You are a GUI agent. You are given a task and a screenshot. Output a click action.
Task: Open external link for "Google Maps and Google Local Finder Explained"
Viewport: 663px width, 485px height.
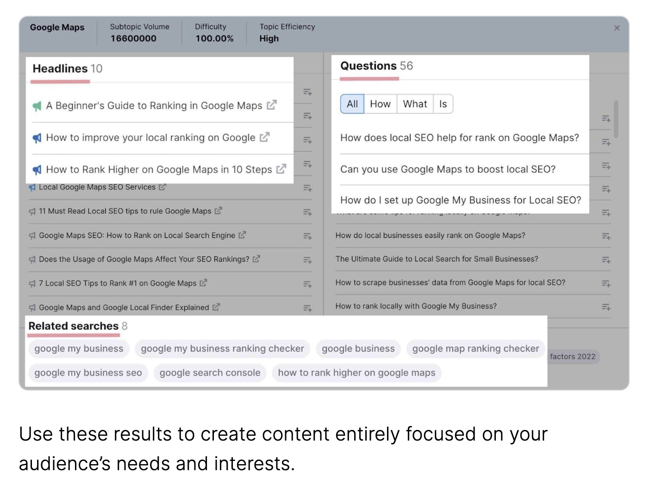pyautogui.click(x=216, y=307)
